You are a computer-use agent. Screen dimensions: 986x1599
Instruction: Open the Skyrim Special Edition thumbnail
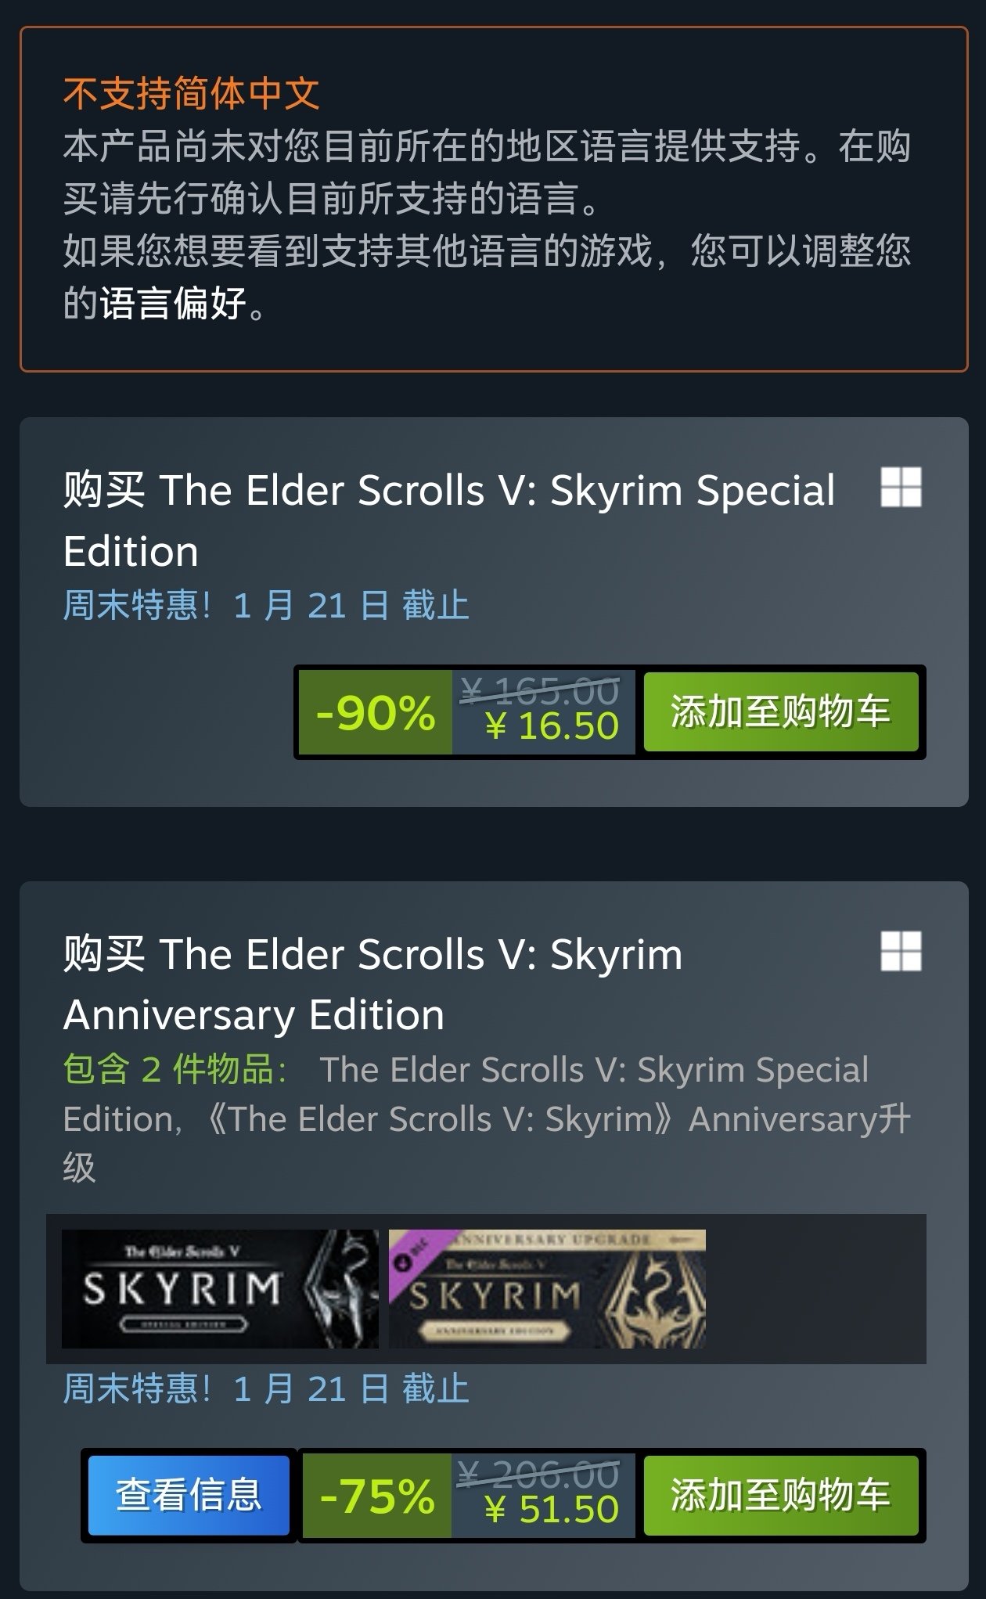click(x=220, y=1288)
